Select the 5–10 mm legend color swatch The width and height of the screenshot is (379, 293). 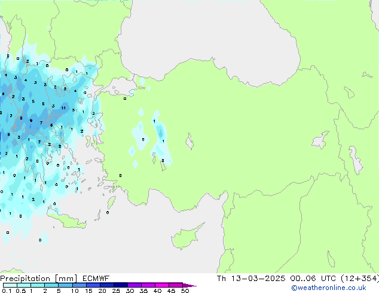(x=65, y=285)
